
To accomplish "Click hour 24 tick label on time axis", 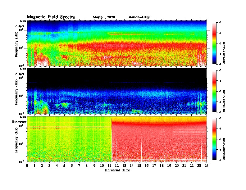I will 207,165.
